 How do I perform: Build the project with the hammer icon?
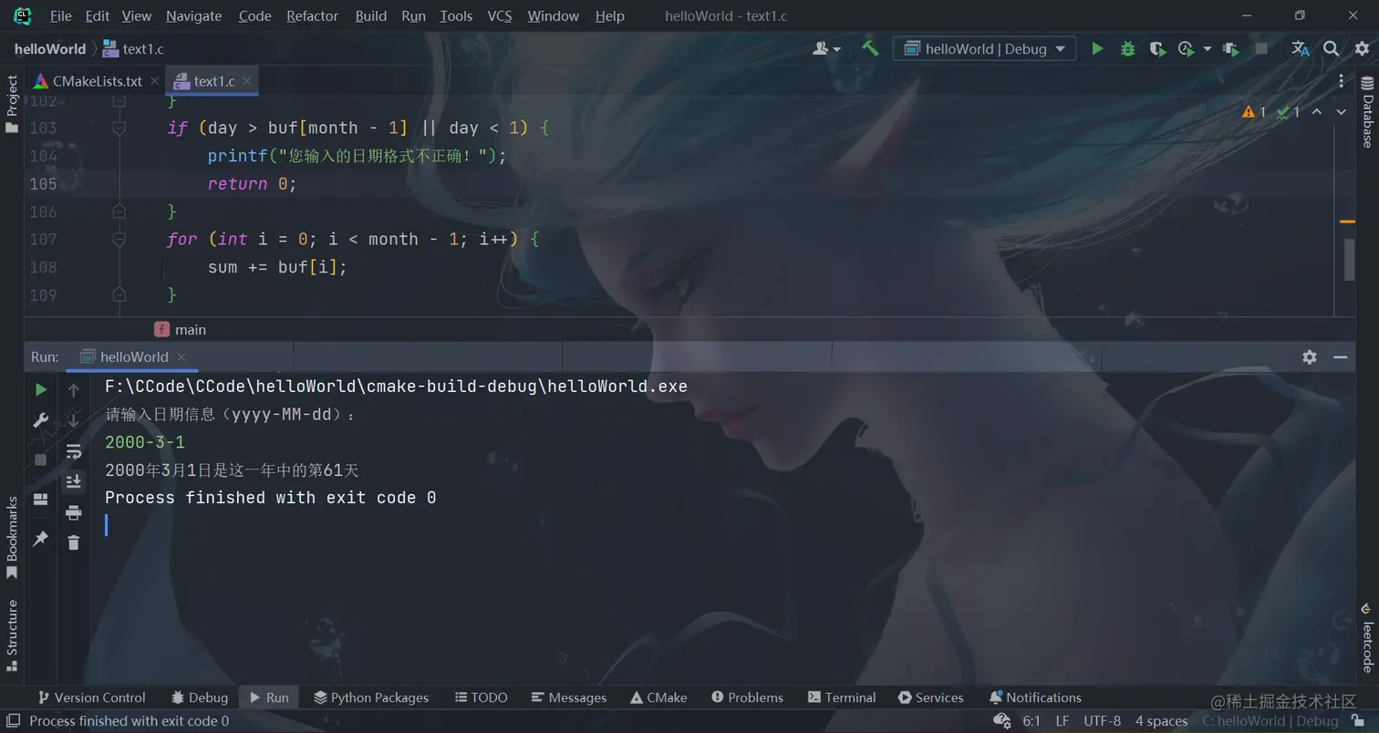pyautogui.click(x=870, y=48)
